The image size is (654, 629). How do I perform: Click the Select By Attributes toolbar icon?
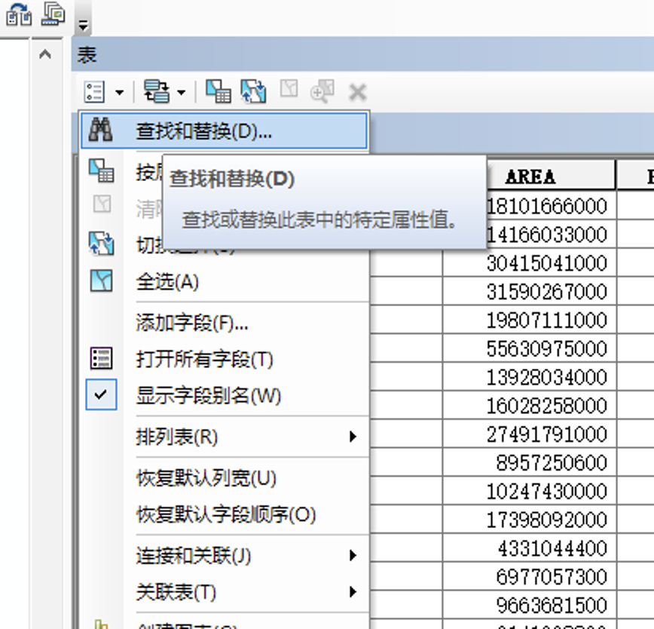pos(219,92)
